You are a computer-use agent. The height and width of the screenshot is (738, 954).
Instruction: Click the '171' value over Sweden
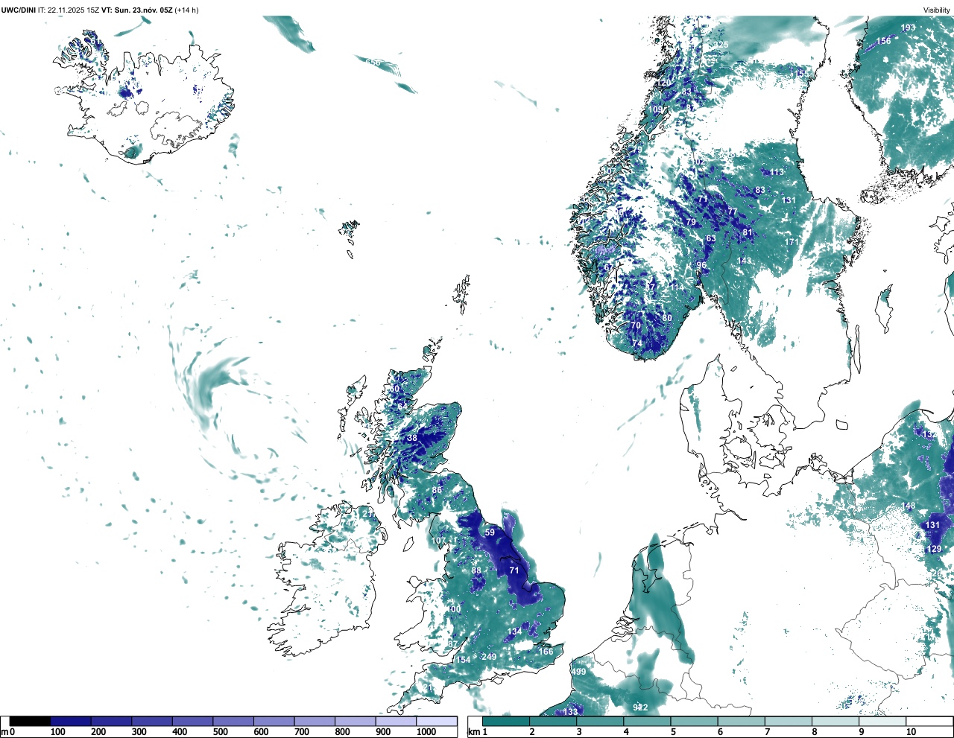(792, 243)
